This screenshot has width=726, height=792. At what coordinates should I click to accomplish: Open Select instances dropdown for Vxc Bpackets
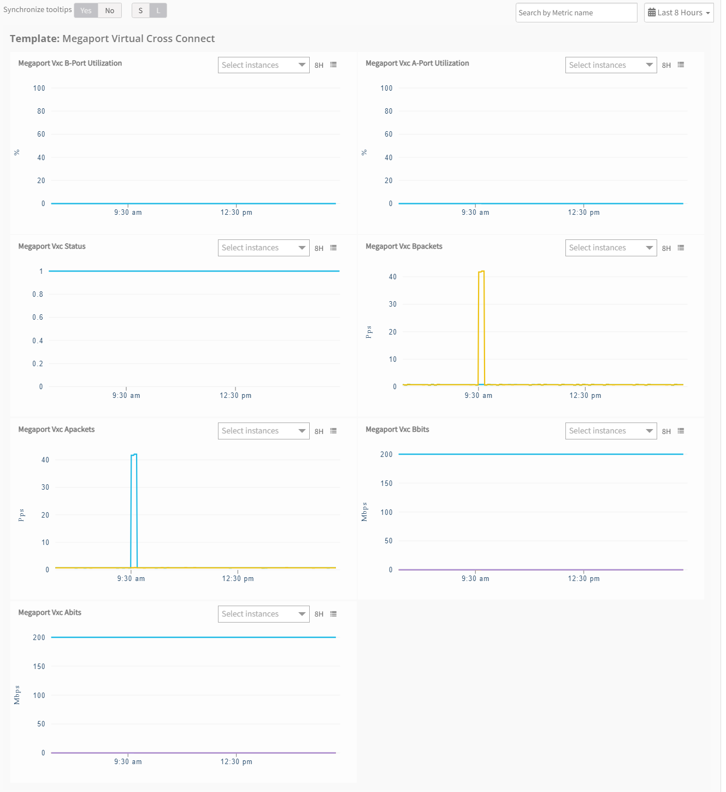click(611, 248)
